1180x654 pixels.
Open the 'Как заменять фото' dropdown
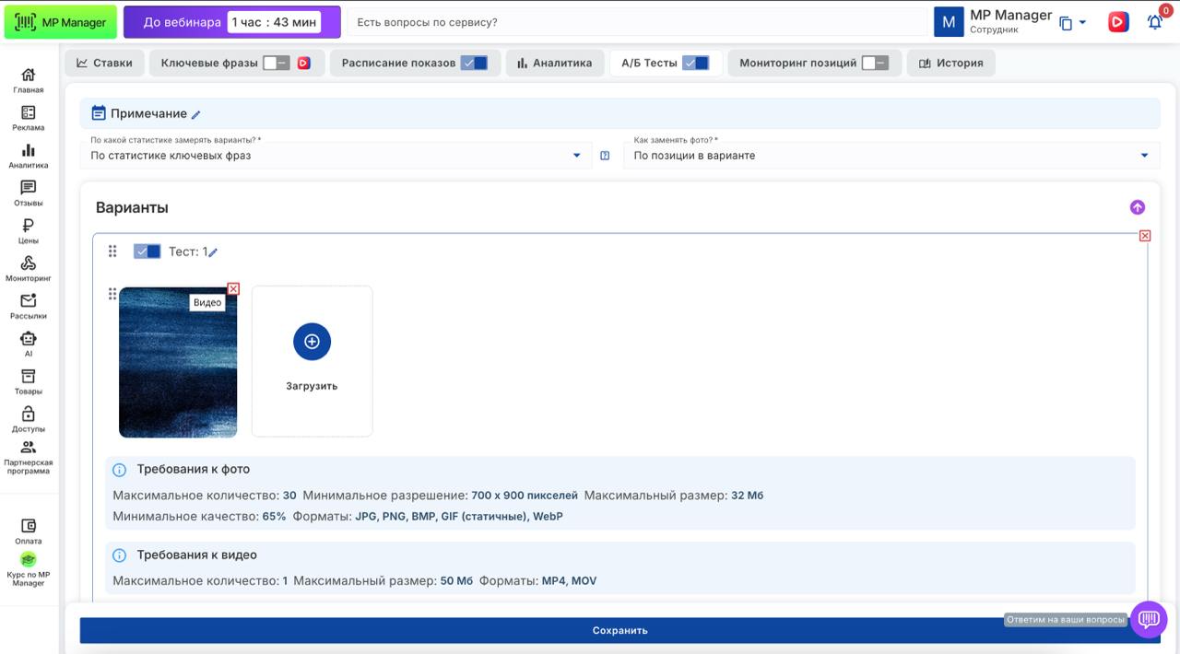coord(891,156)
